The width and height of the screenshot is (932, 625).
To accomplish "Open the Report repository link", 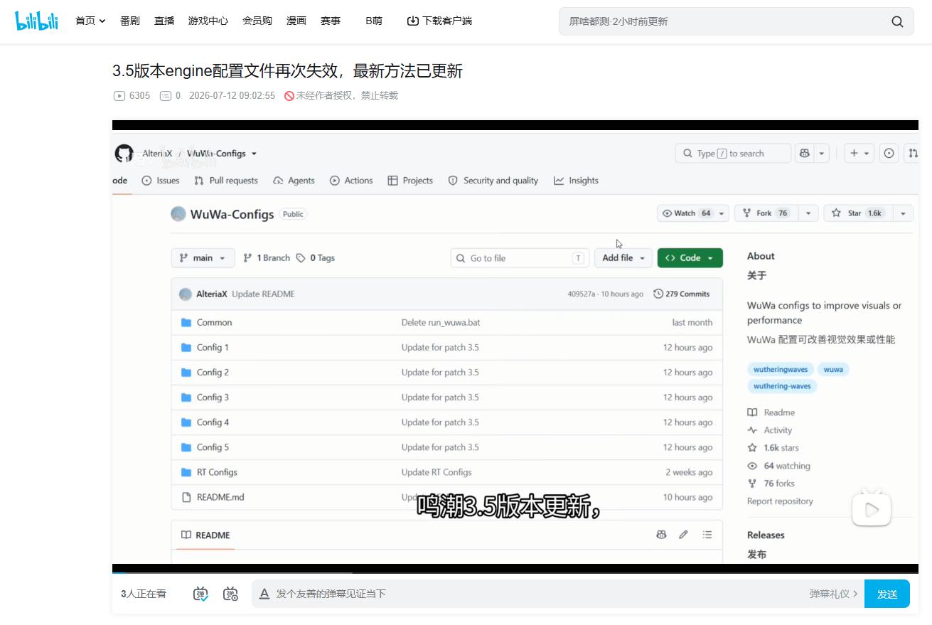I will pyautogui.click(x=780, y=501).
